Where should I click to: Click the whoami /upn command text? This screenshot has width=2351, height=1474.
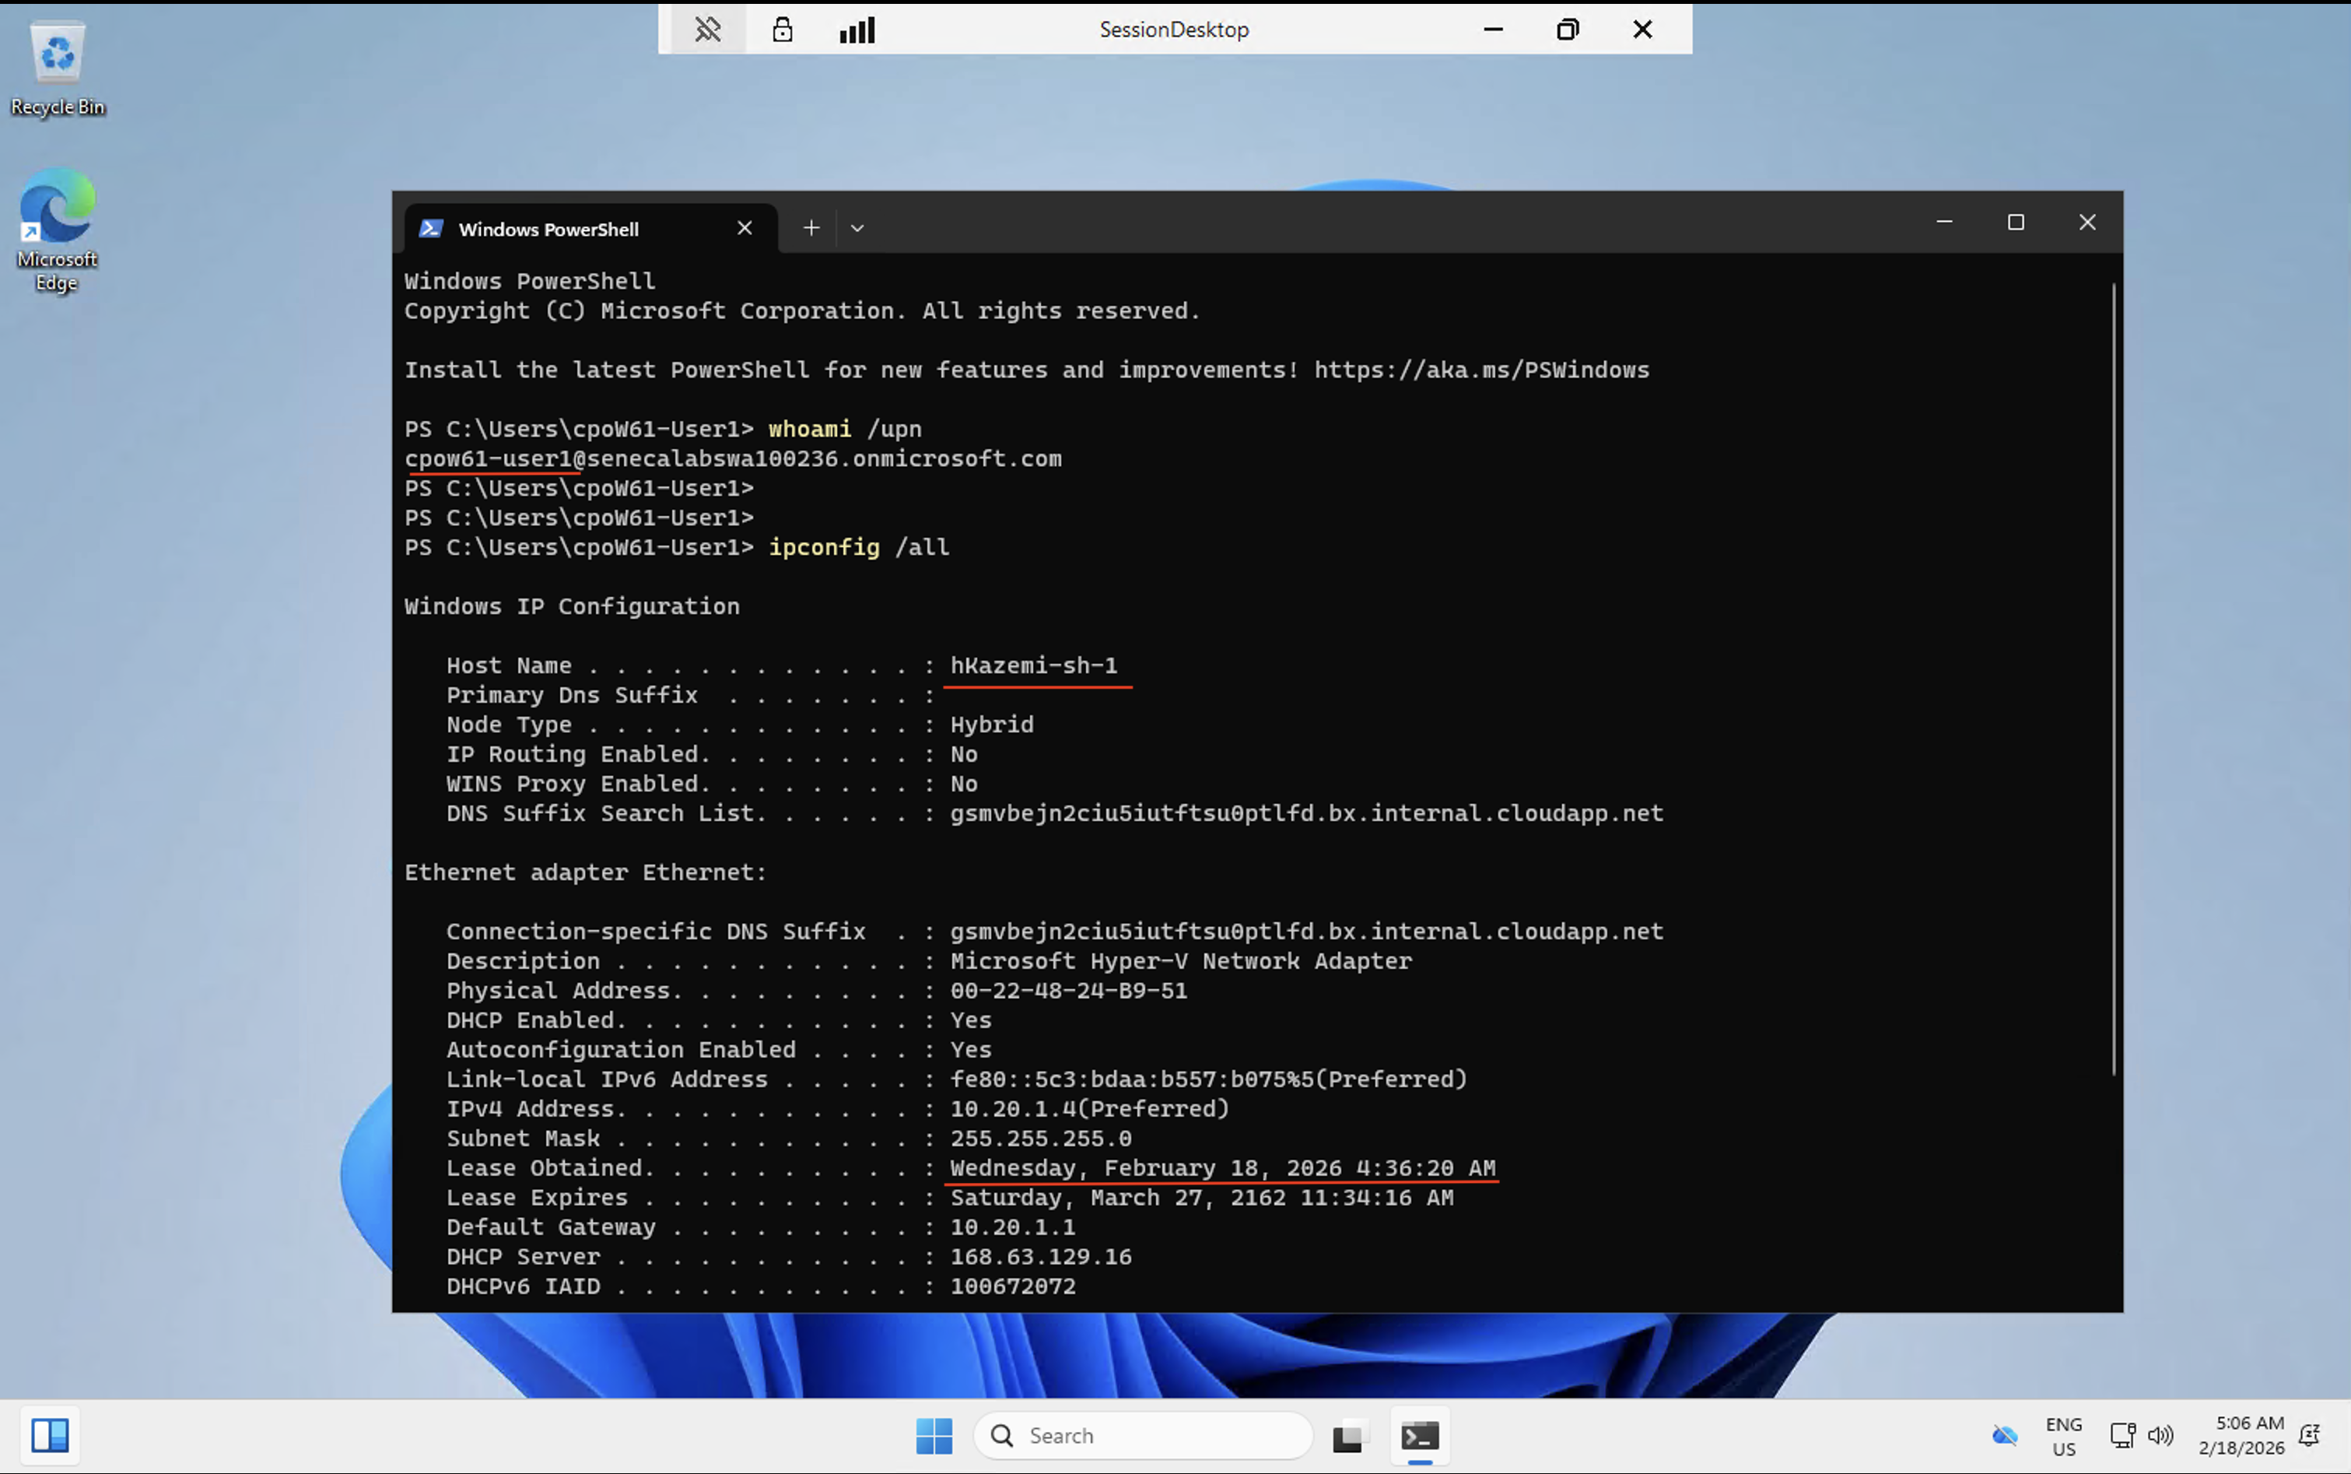(x=845, y=429)
